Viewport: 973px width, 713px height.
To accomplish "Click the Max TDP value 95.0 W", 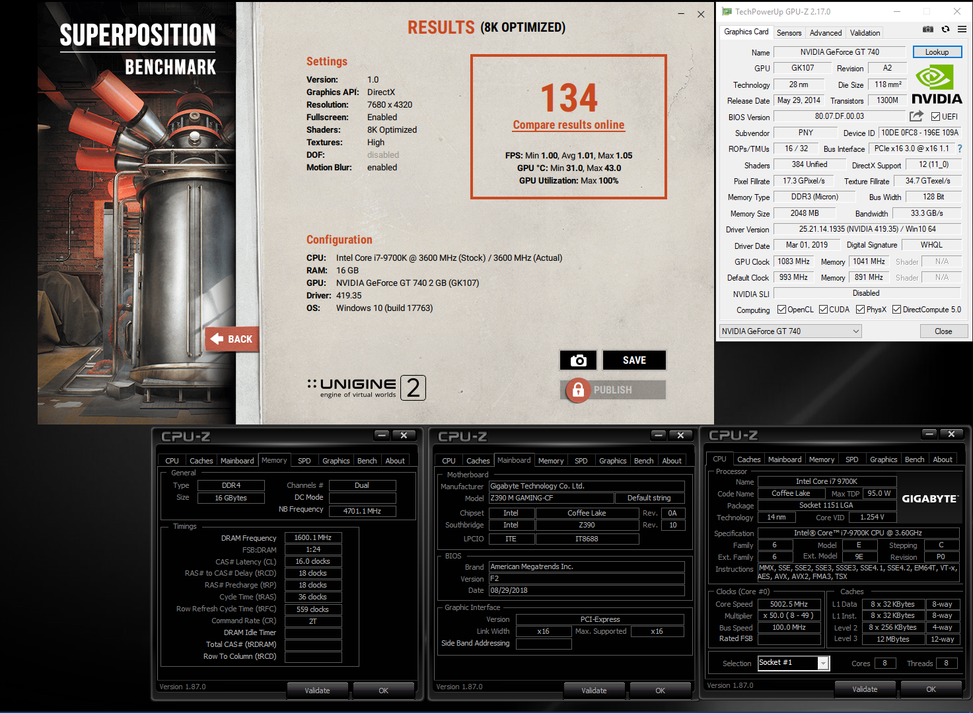I will point(879,493).
